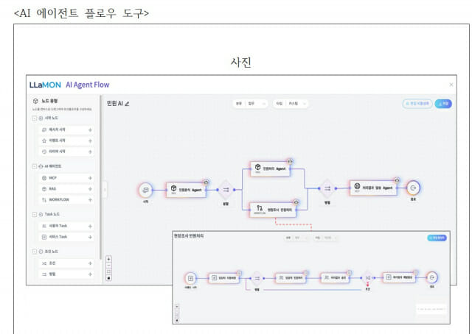Add an MCP node using its plus icon
472x334 pixels.
(90, 178)
